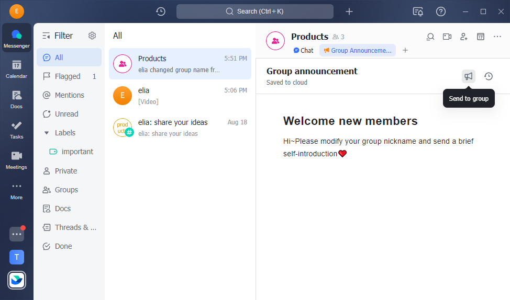Screen dimensions: 510x300
Task: Click the Search box
Action: tap(254, 11)
